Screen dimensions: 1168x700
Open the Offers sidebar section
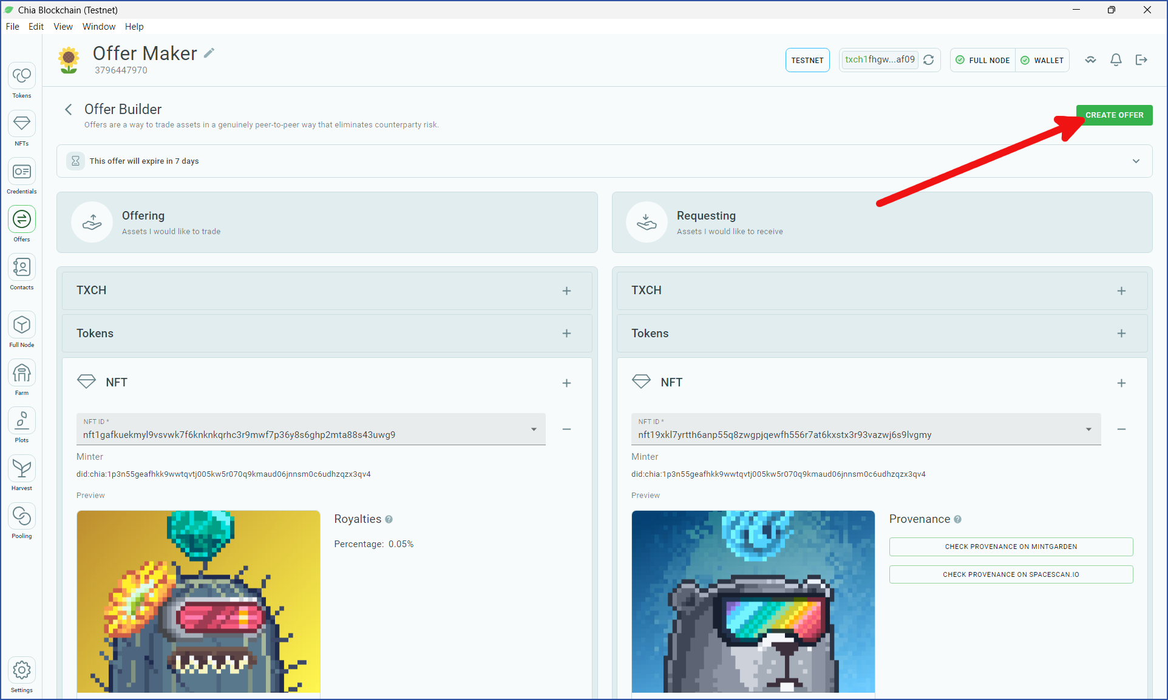tap(22, 224)
